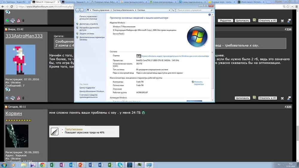Screen dimensions: 299x168
Task: Click the multi-quote icon in post #334
Action: click(254, 98)
